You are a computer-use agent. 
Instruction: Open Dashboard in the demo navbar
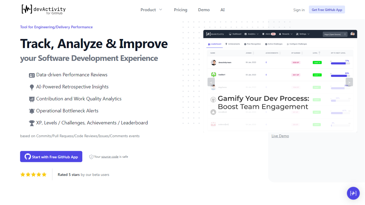[x=235, y=34]
